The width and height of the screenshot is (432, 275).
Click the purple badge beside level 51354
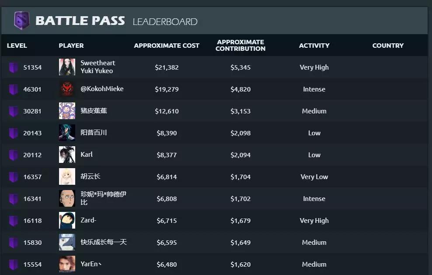pos(14,67)
